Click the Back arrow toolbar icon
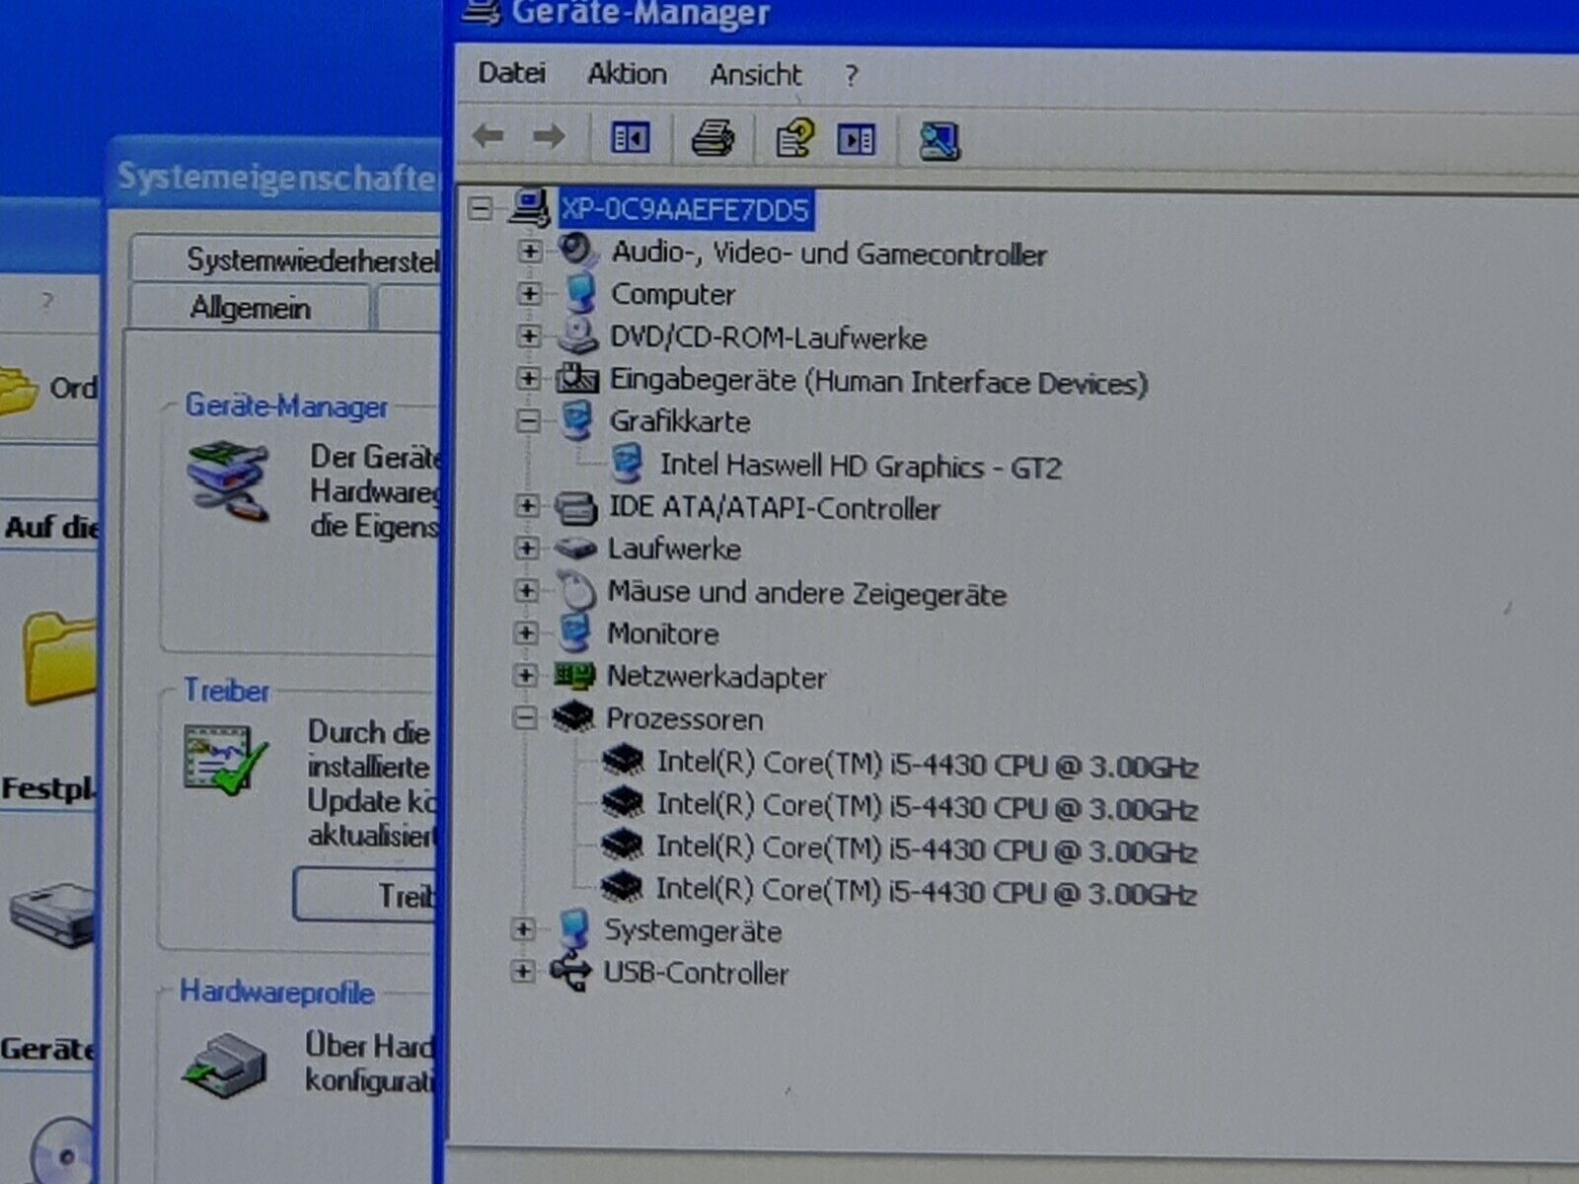Image resolution: width=1579 pixels, height=1184 pixels. [489, 136]
